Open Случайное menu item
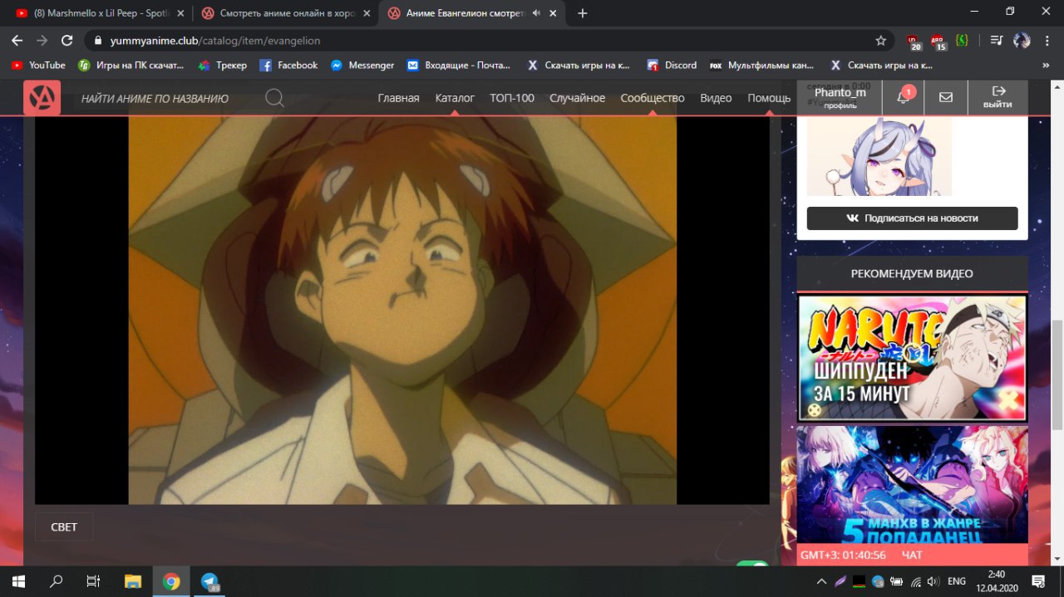 tap(577, 98)
